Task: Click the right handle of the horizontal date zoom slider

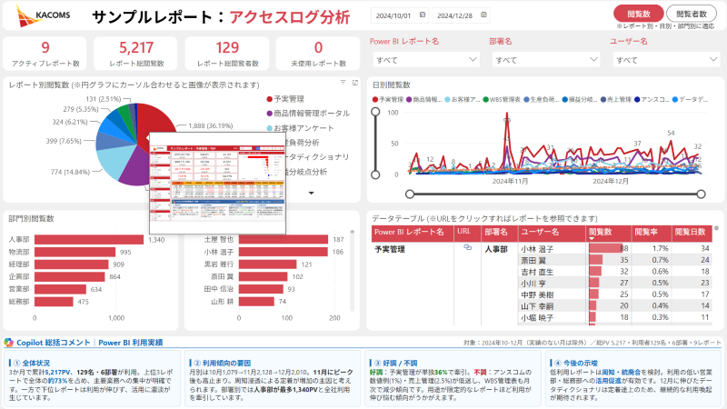Action: [701, 194]
